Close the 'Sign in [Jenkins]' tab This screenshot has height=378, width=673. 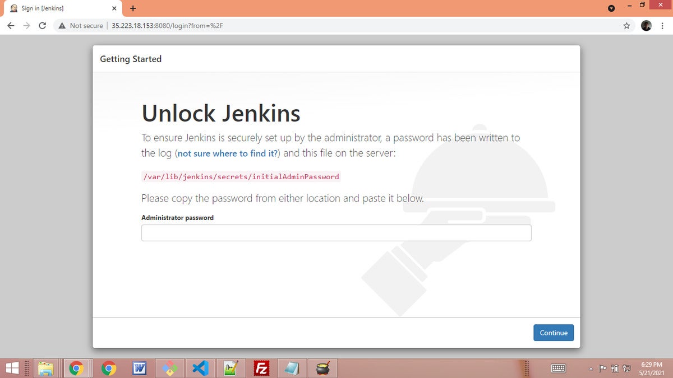114,8
